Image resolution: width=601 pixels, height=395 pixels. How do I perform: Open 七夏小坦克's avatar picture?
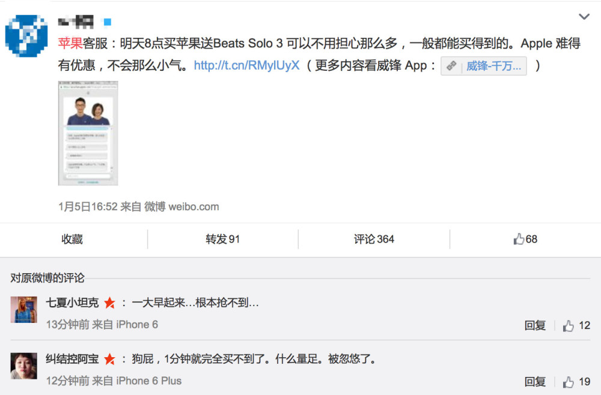[24, 310]
